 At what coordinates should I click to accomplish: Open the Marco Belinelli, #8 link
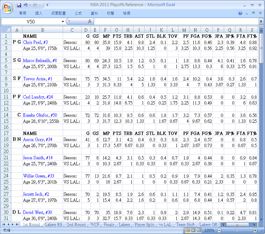(40, 60)
